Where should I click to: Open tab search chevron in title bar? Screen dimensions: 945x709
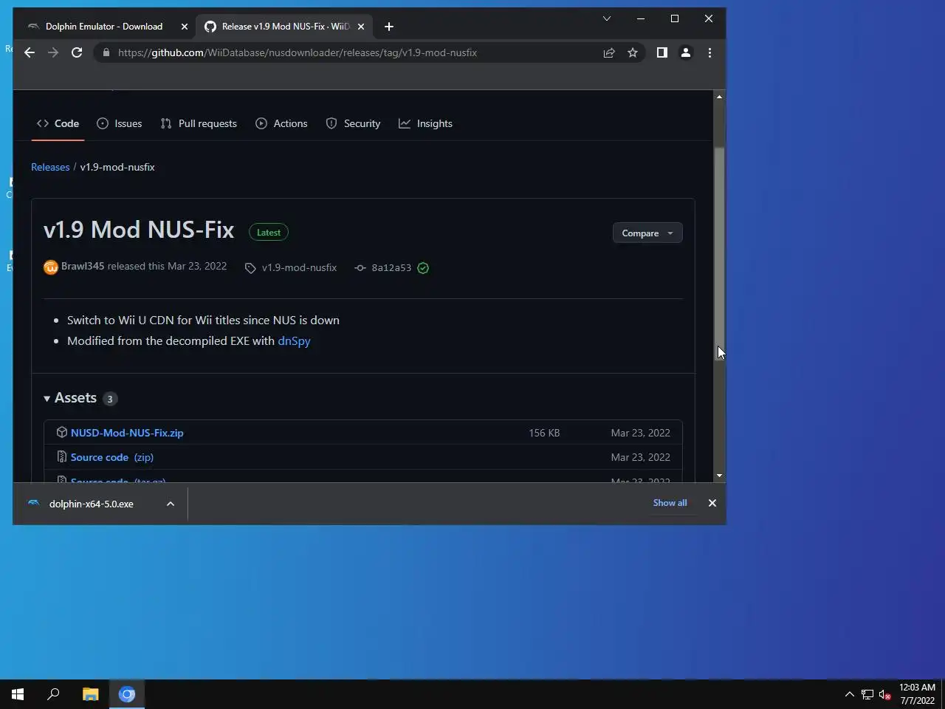[x=607, y=18]
